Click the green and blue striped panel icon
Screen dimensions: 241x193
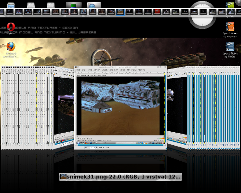(74, 5)
